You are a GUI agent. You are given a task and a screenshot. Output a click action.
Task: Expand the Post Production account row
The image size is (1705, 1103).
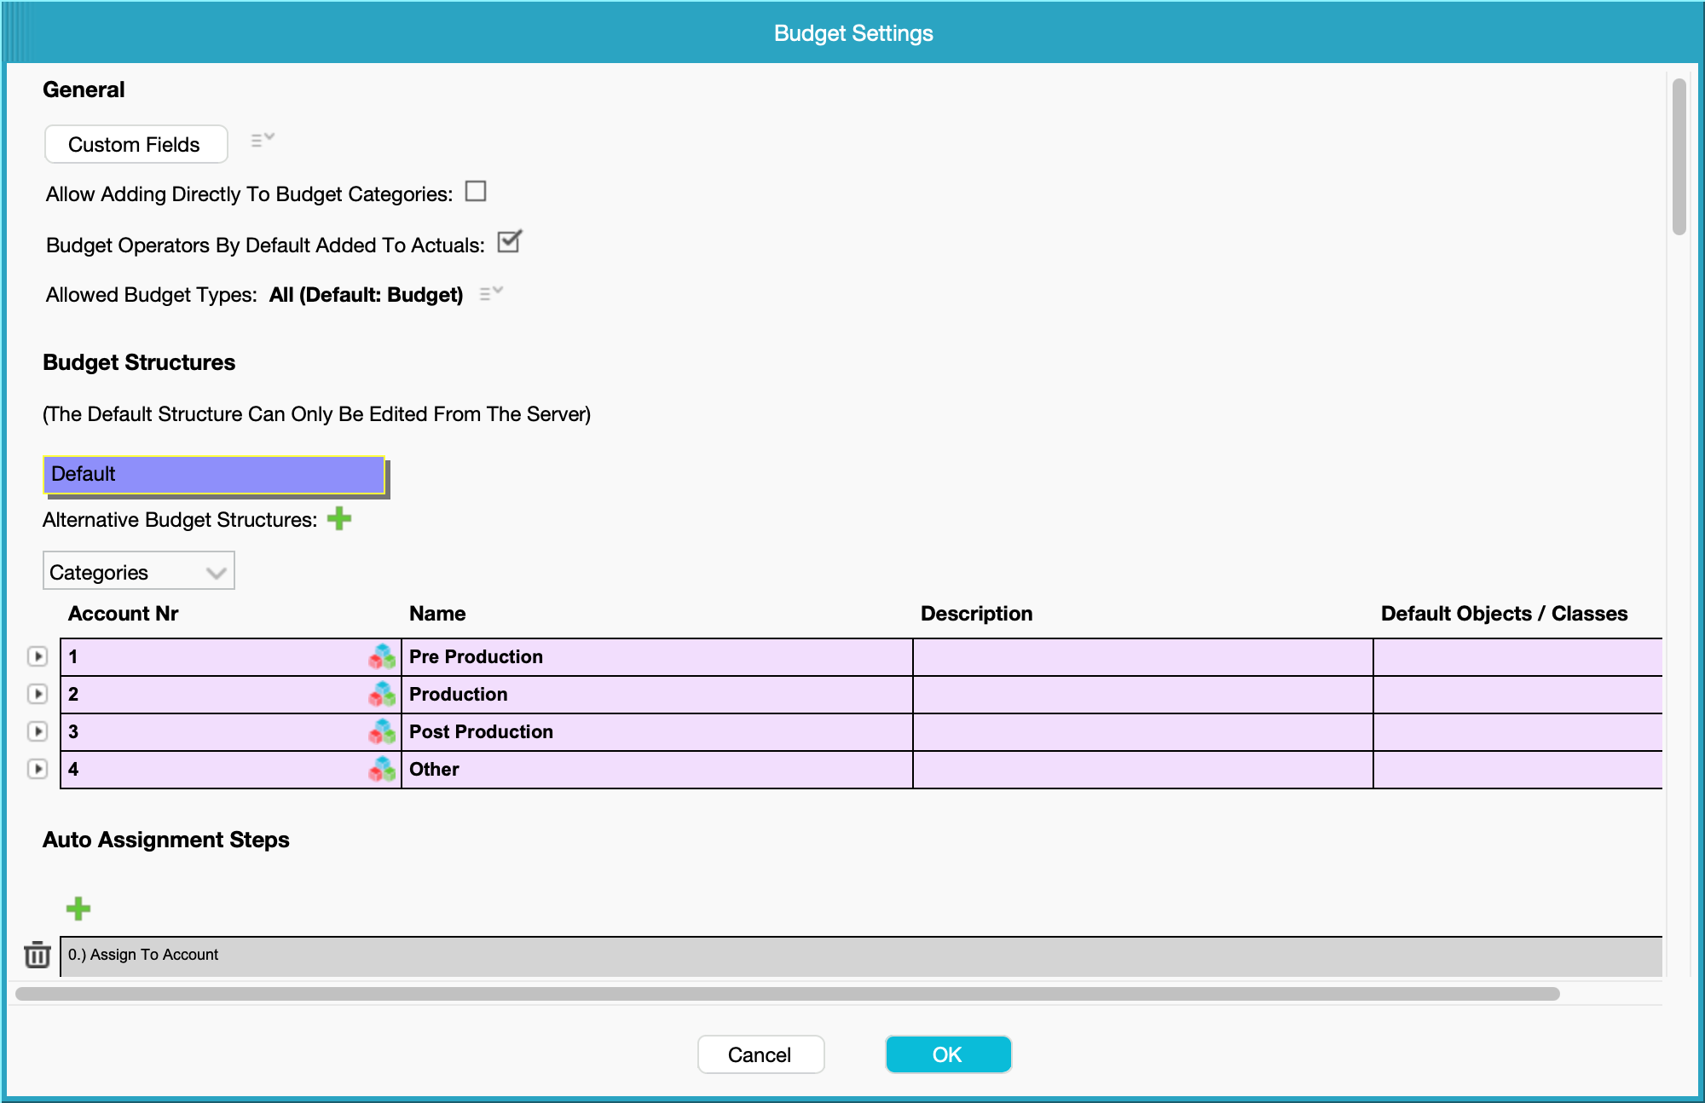pos(38,731)
